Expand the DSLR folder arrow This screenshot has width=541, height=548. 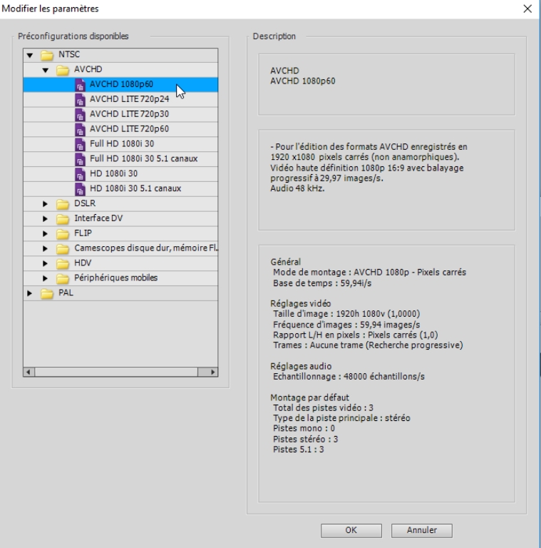click(x=45, y=204)
